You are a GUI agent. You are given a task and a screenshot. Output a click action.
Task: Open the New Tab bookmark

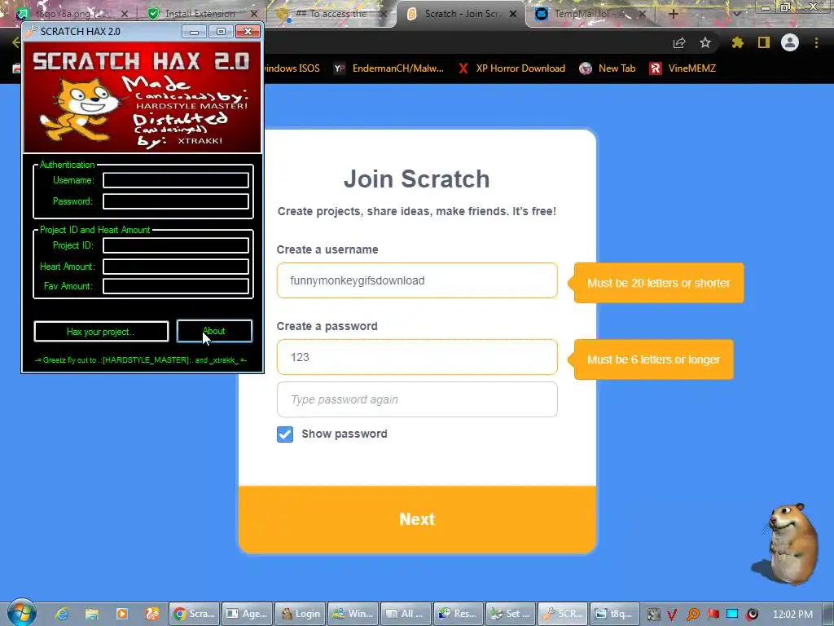click(608, 68)
